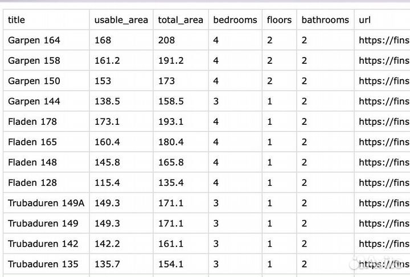Select the floors column header

279,20
